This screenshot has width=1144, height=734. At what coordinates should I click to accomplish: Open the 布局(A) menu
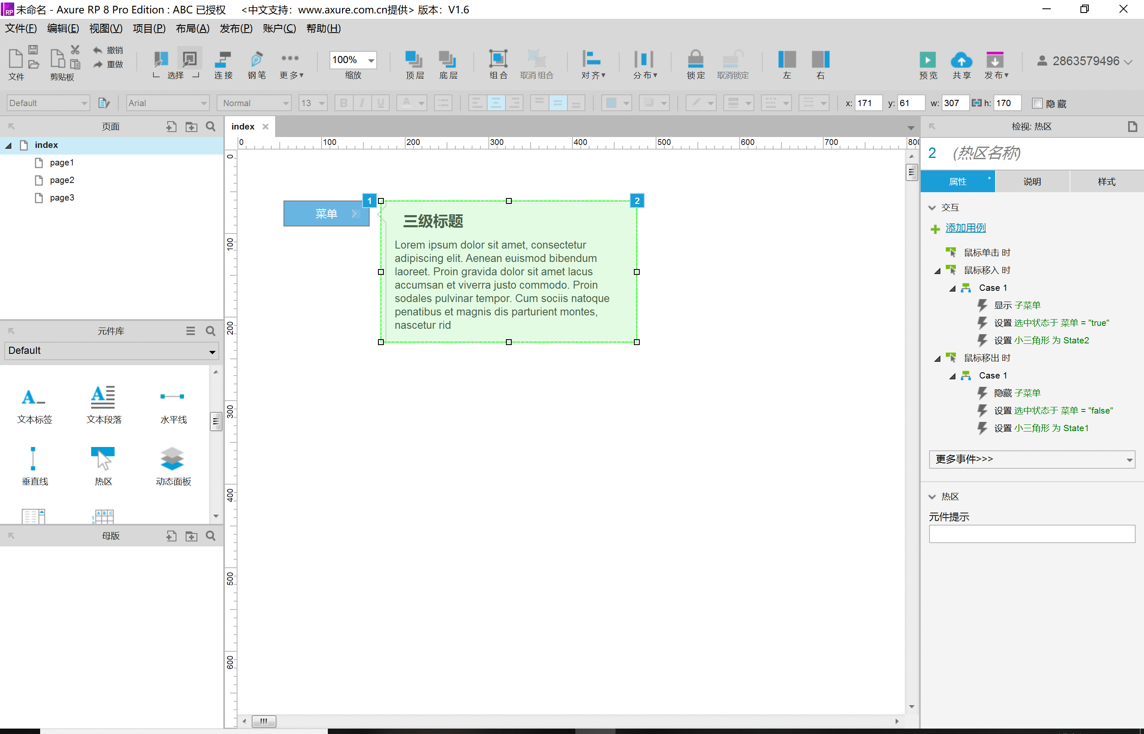tap(192, 28)
